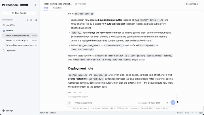Click the DeepSeek whale logo
204x115 pixels.
pos(4,5)
